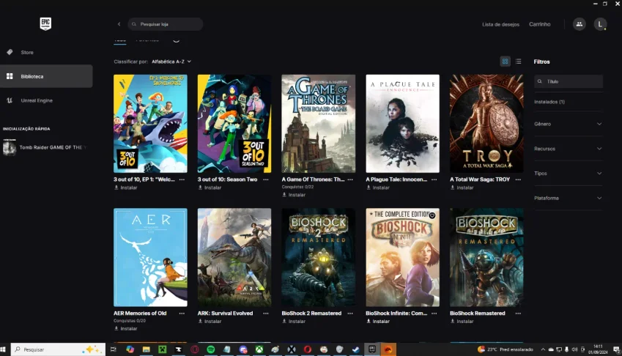The width and height of the screenshot is (622, 356).
Task: Expand the Gênero filter
Action: [x=568, y=124]
